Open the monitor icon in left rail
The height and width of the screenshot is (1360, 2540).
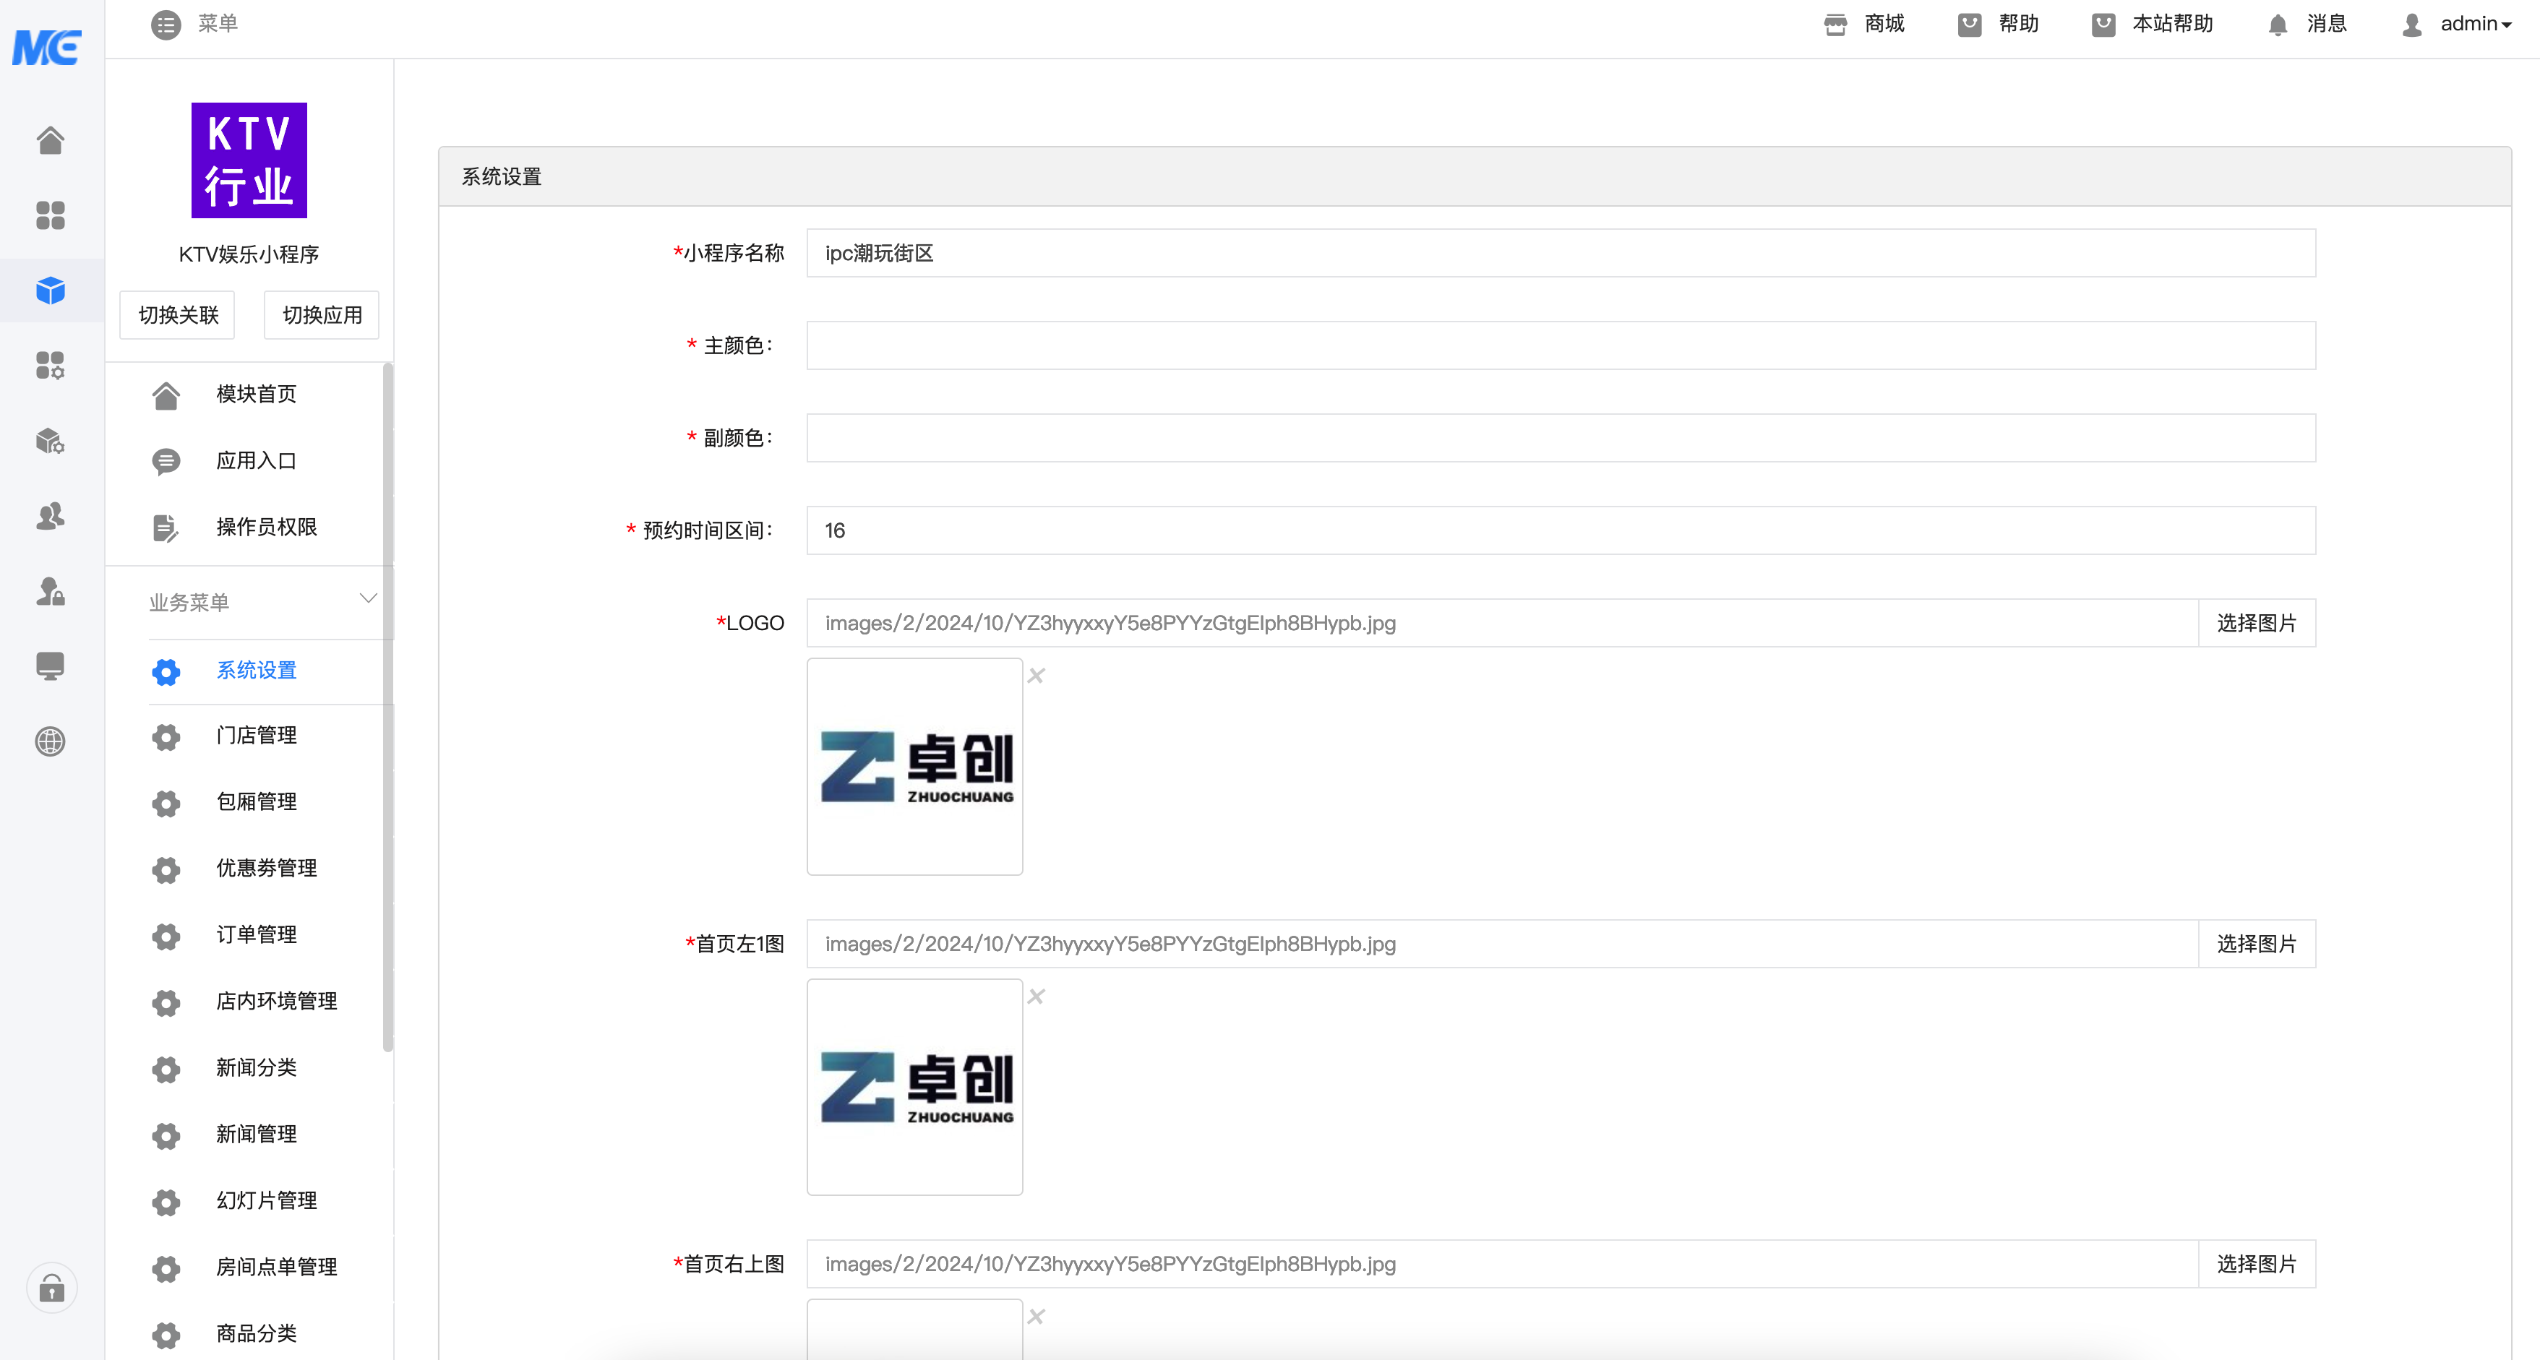click(x=51, y=666)
